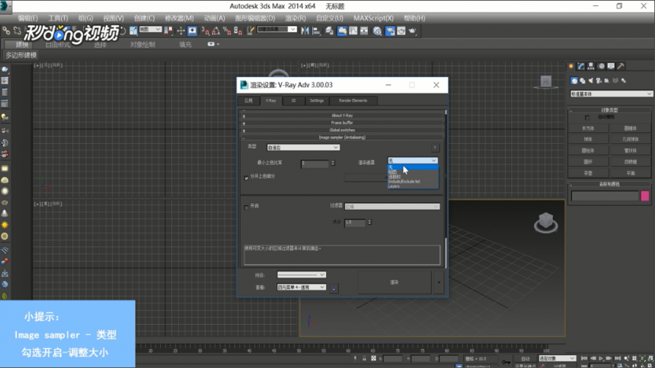Open the Modify panel tab icon
Viewport: 655px width, 368px height.
581,66
